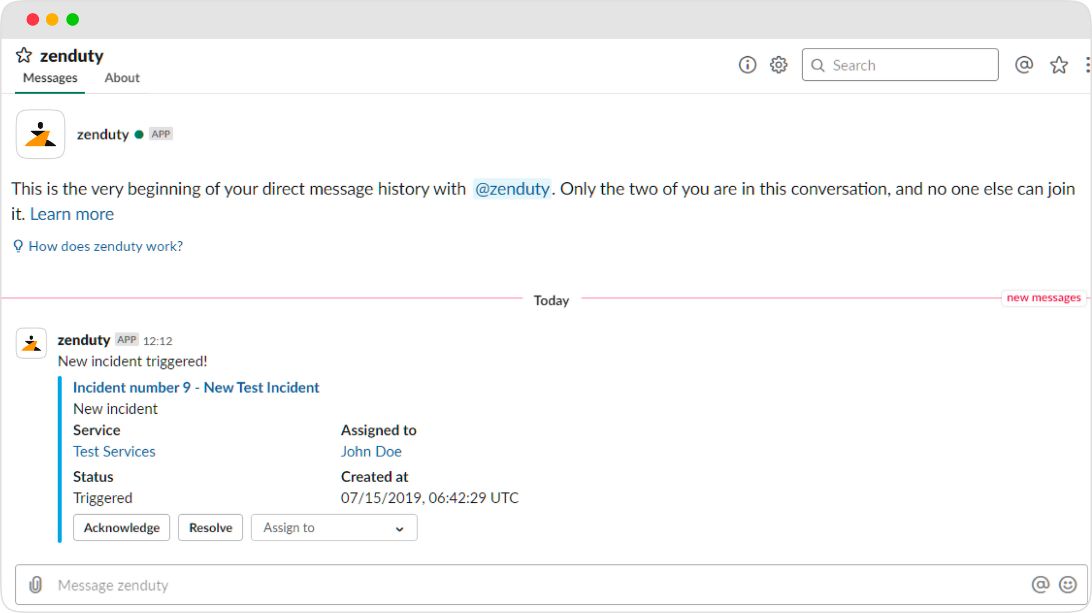1092x613 pixels.
Task: Click in the Search field
Action: coord(900,65)
